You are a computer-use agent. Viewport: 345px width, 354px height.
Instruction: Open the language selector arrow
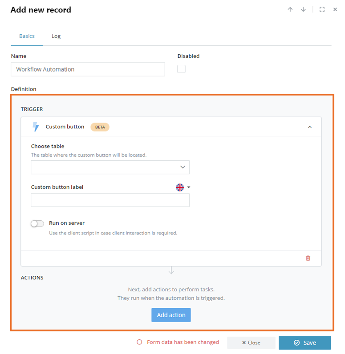(189, 187)
